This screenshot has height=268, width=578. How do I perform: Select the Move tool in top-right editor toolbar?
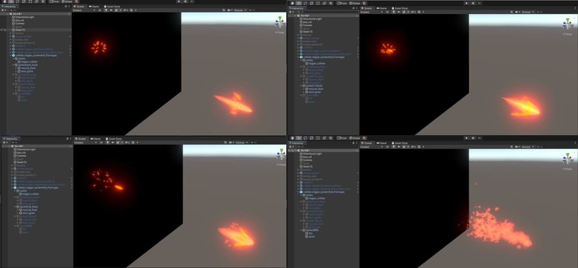[x=298, y=3]
